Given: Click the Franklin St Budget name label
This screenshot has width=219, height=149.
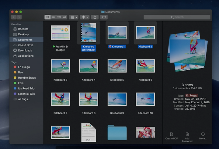Looking at the screenshot, I should [x=60, y=48].
